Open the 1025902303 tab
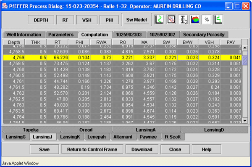The width and height of the screenshot is (252, 167). [x=129, y=34]
